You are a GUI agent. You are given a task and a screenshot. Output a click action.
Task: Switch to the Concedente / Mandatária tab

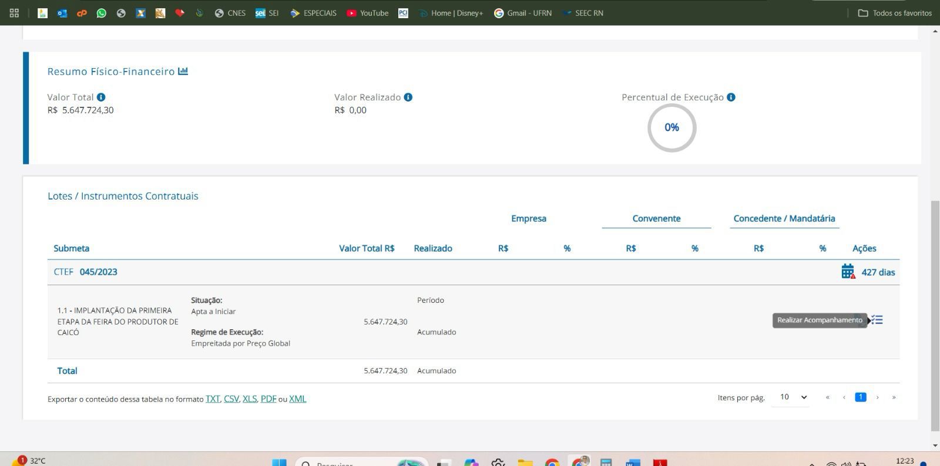(x=784, y=218)
